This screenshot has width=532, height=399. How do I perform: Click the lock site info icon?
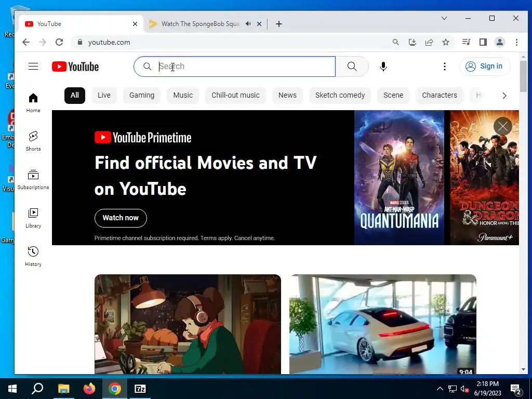pos(80,42)
